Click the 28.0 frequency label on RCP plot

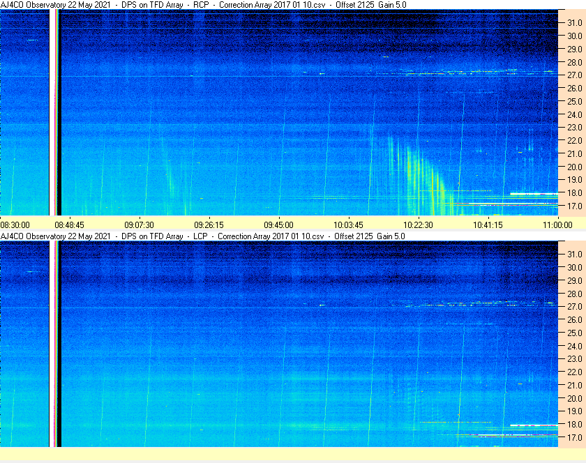(575, 62)
